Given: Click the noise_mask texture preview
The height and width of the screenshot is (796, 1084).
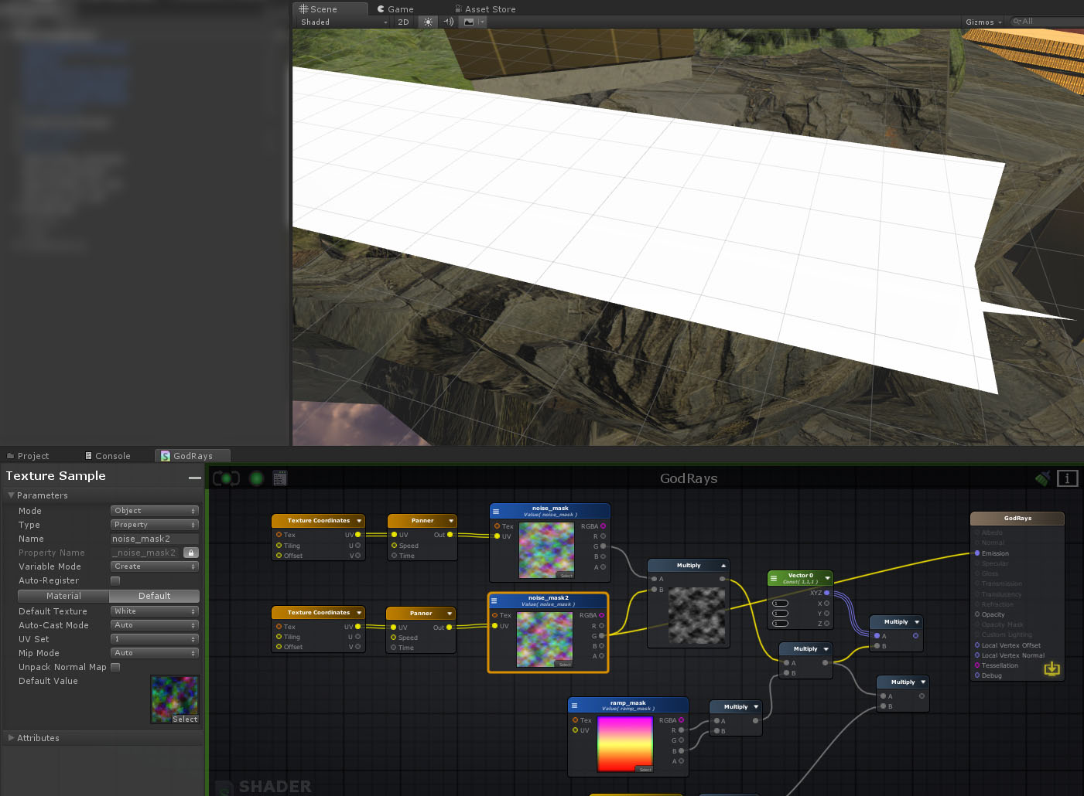Looking at the screenshot, I should pyautogui.click(x=546, y=550).
